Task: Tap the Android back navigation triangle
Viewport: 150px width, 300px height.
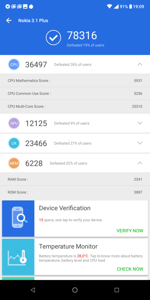Action: click(33, 290)
